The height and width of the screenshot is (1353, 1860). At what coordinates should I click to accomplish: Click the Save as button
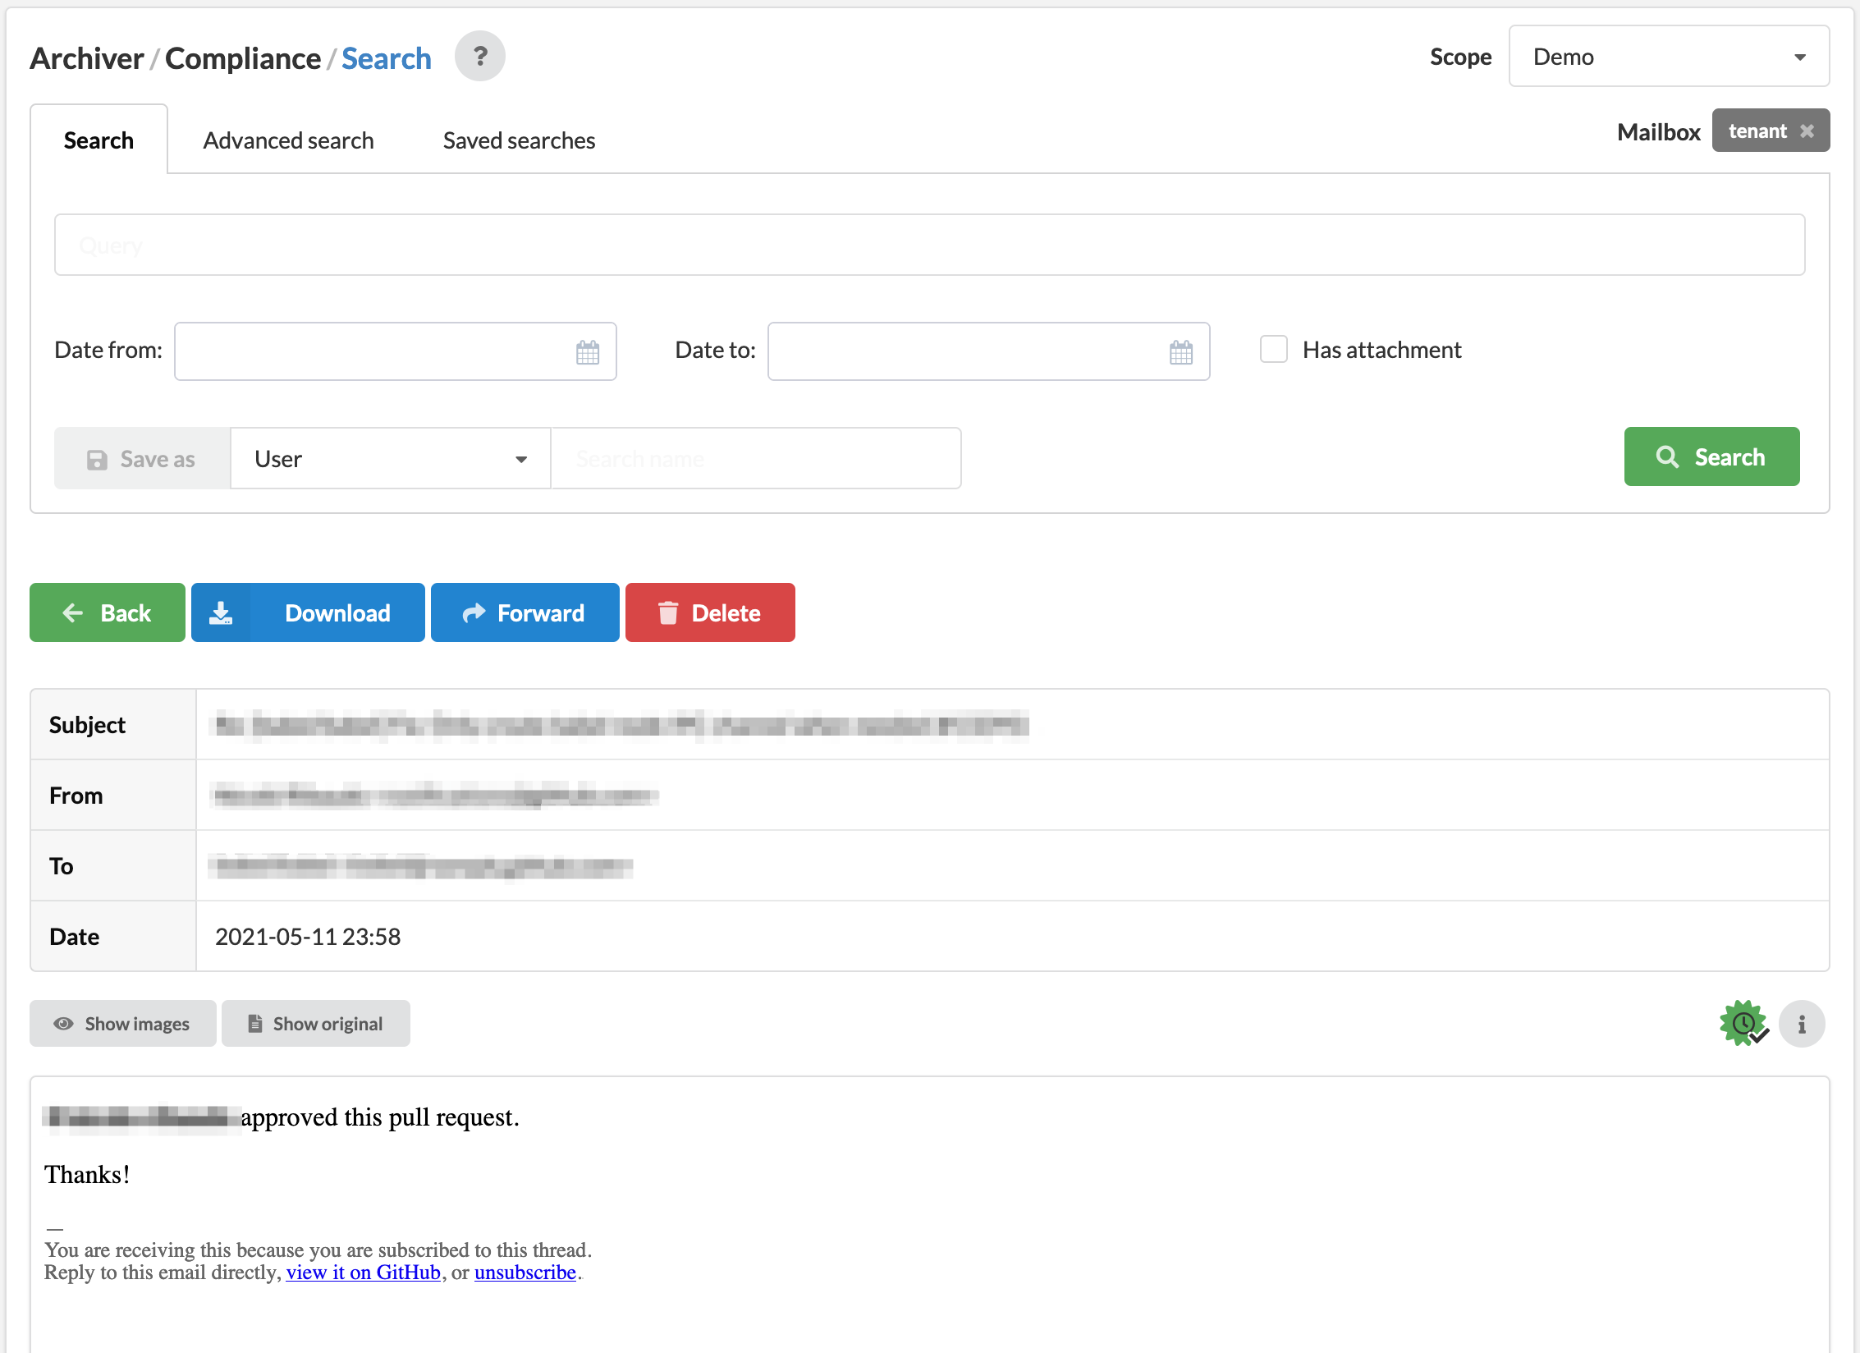coord(142,458)
